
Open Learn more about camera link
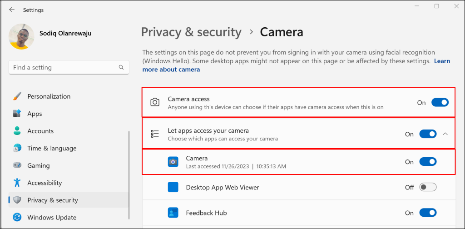pos(171,70)
